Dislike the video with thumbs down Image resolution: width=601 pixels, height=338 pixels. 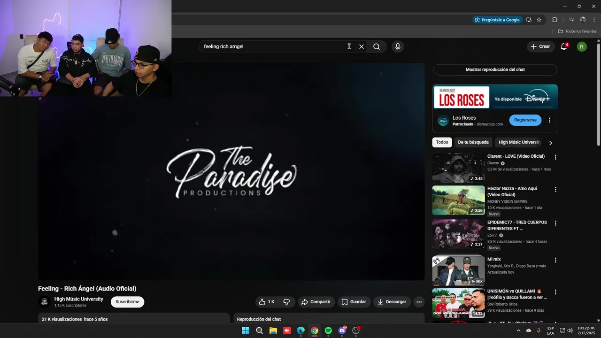287,302
